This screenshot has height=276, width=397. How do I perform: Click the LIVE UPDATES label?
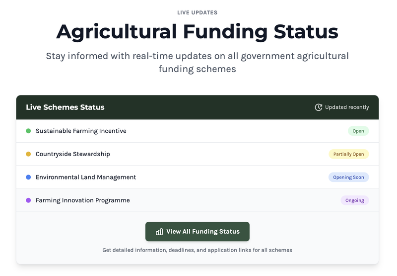click(197, 12)
